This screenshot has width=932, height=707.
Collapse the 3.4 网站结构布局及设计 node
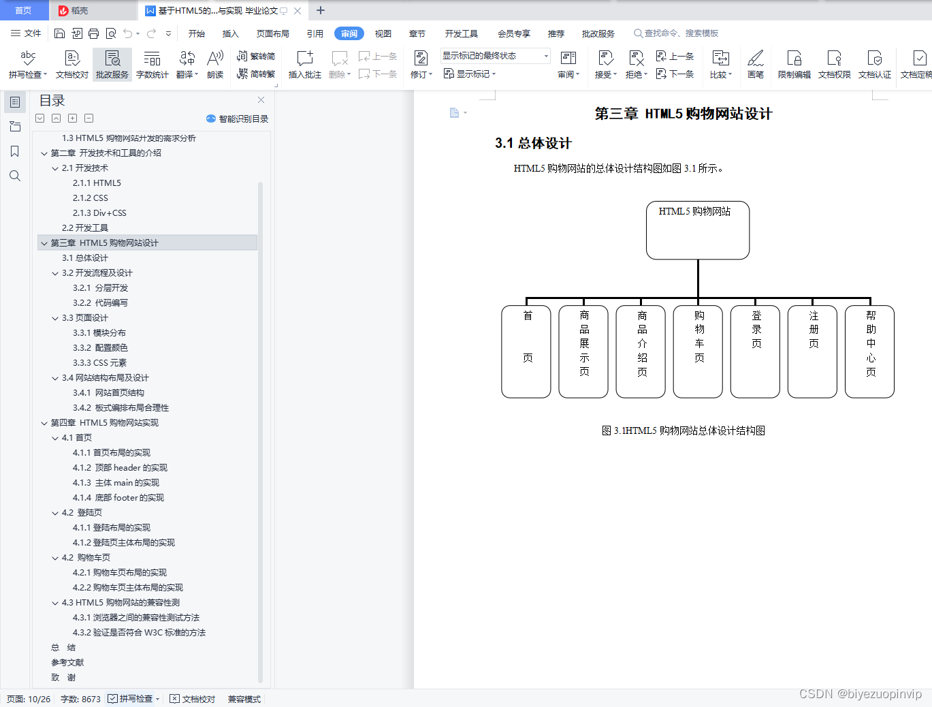click(55, 378)
